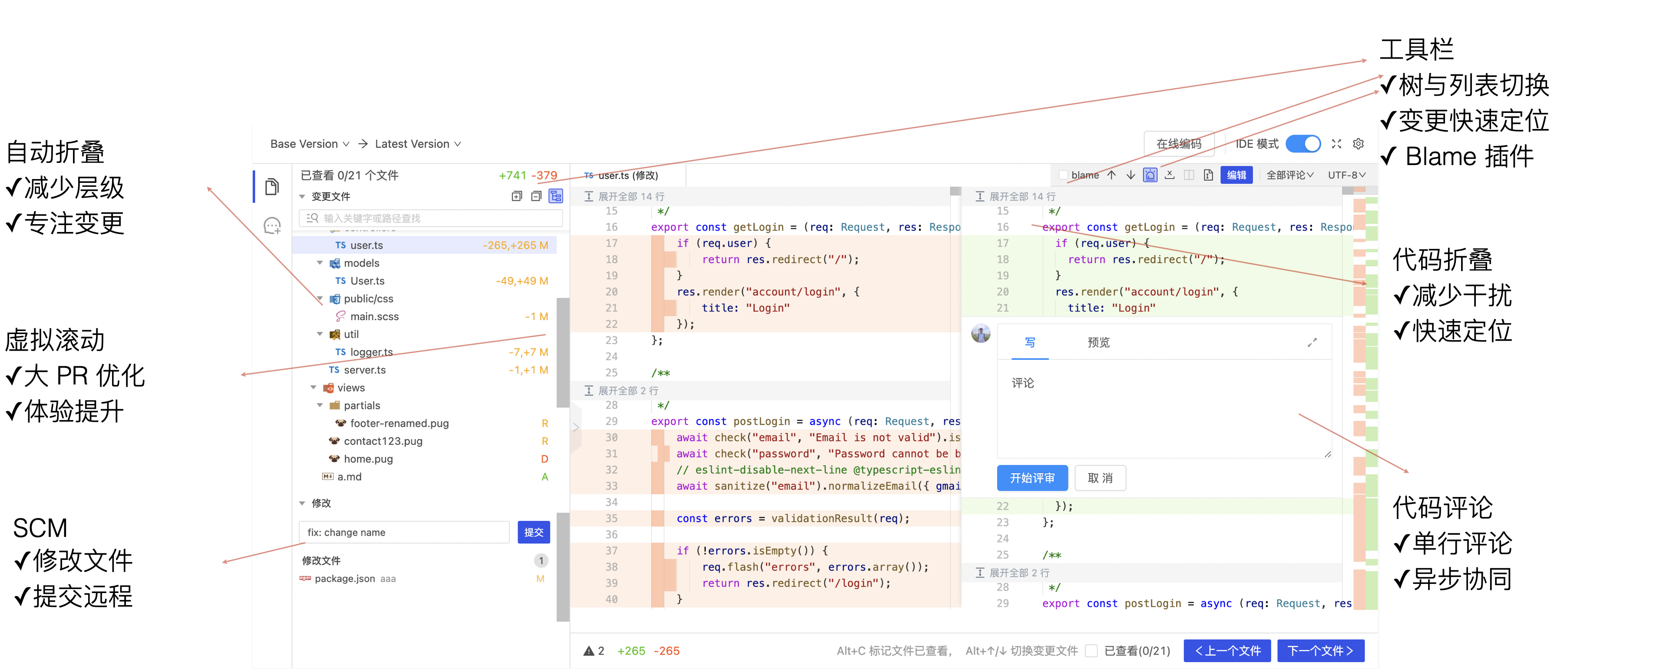Collapse the models folder
The width and height of the screenshot is (1660, 669).
[x=320, y=263]
